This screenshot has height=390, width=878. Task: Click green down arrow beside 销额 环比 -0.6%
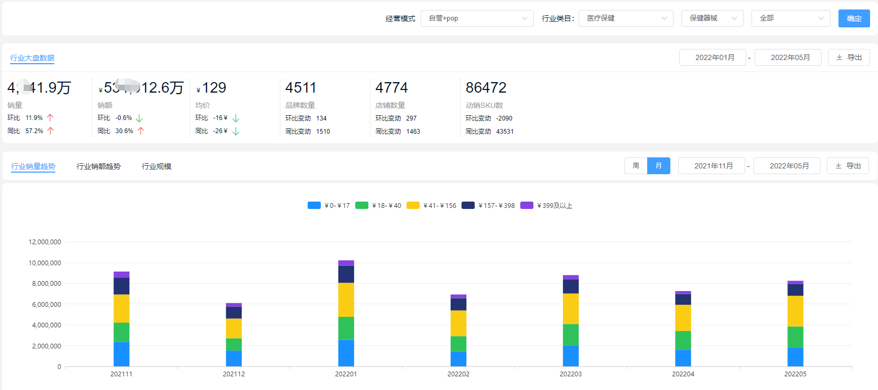tap(139, 118)
